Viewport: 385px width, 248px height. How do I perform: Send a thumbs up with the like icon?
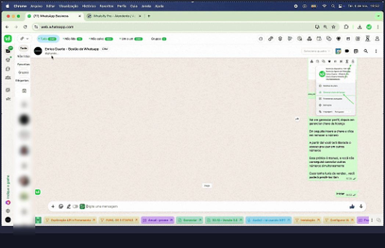[352, 206]
